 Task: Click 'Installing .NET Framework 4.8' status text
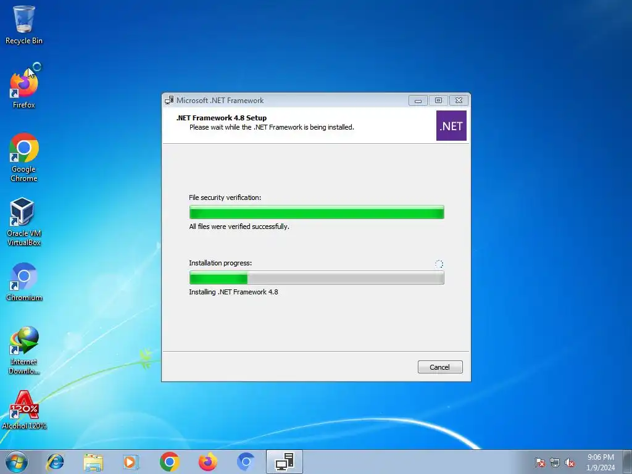[233, 292]
